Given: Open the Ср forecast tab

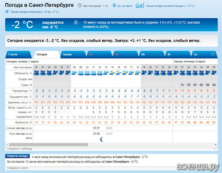Looking at the screenshot, I should tap(204, 54).
